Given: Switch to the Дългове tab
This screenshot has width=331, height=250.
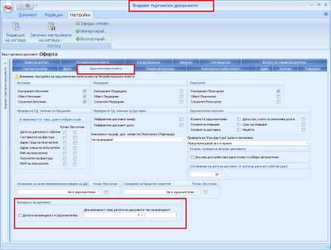Looking at the screenshot, I should coord(285,69).
